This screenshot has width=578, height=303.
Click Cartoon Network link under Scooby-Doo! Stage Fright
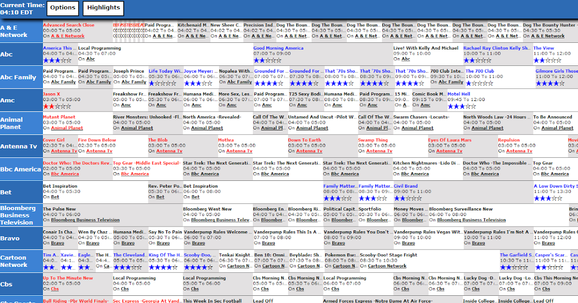click(x=387, y=266)
